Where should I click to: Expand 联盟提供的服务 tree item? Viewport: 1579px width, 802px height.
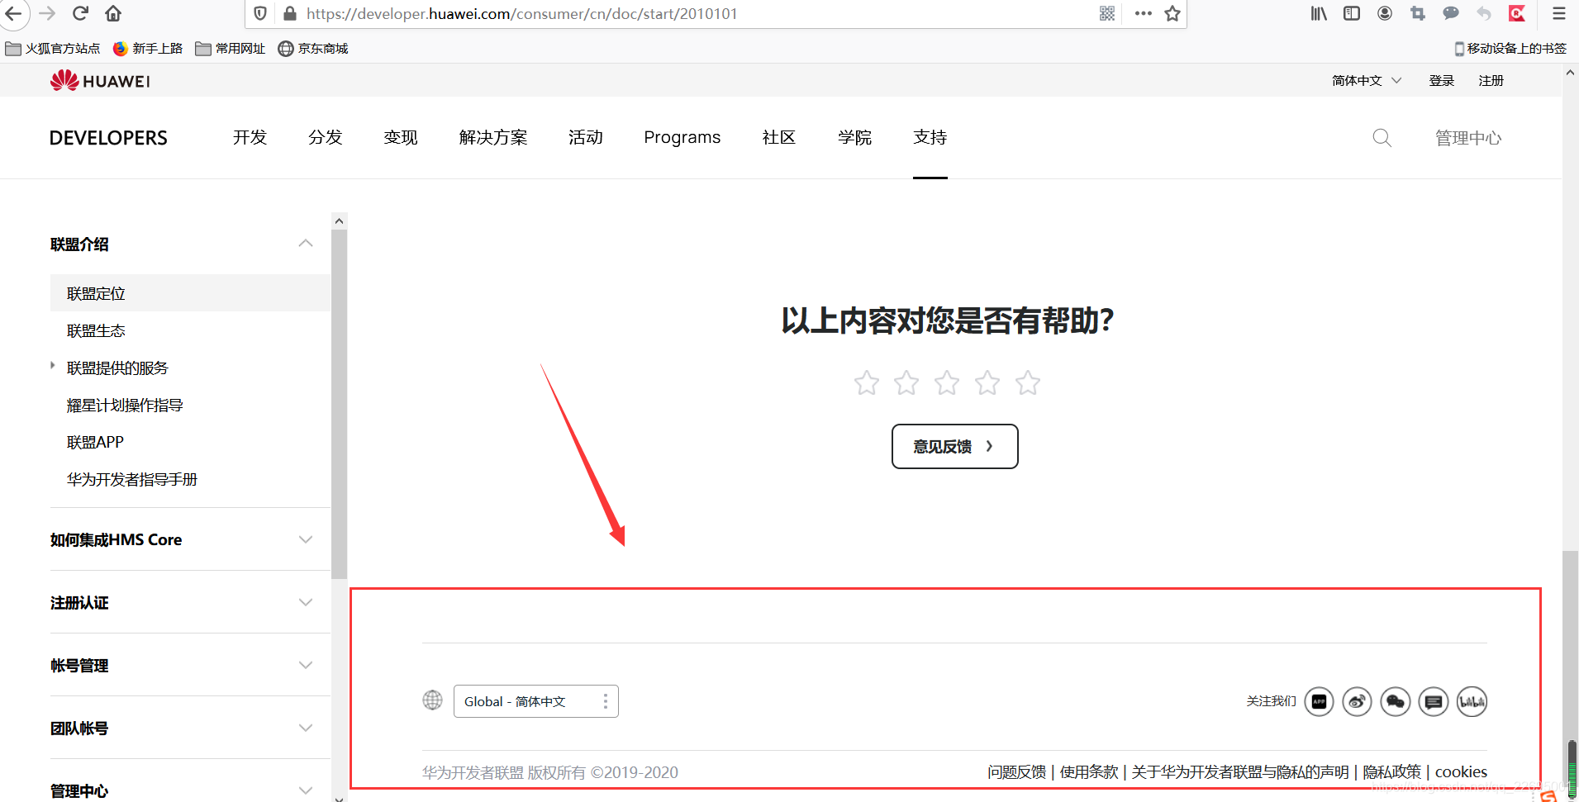click(53, 365)
